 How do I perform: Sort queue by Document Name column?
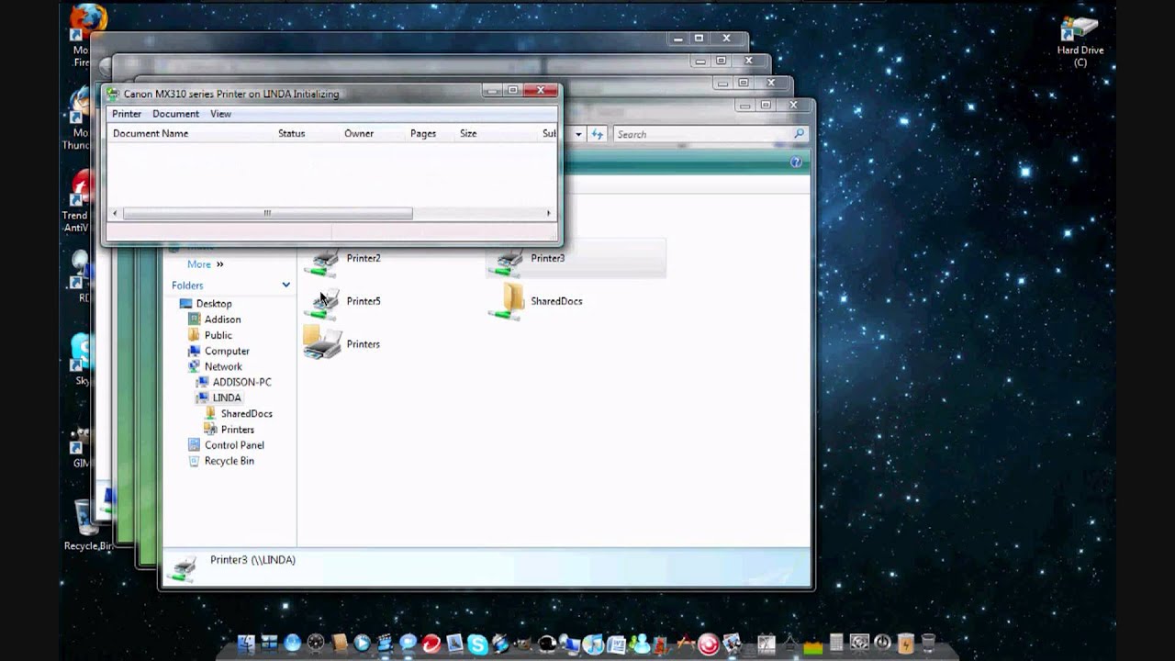(x=151, y=133)
